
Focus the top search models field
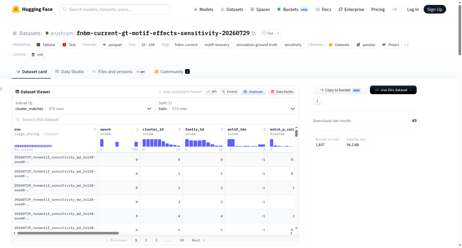(x=115, y=9)
